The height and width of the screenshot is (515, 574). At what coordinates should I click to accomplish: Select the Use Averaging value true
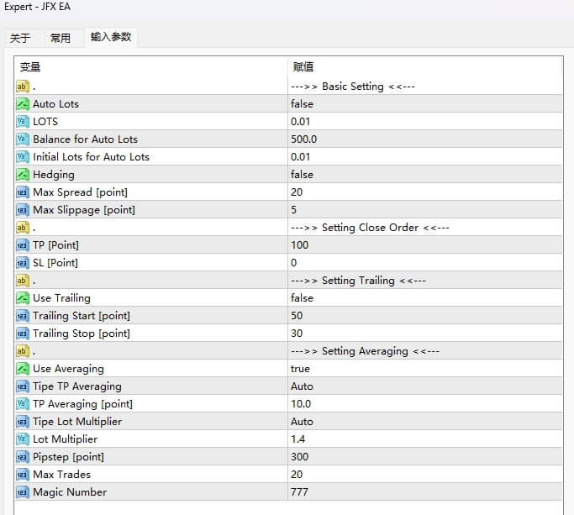300,369
